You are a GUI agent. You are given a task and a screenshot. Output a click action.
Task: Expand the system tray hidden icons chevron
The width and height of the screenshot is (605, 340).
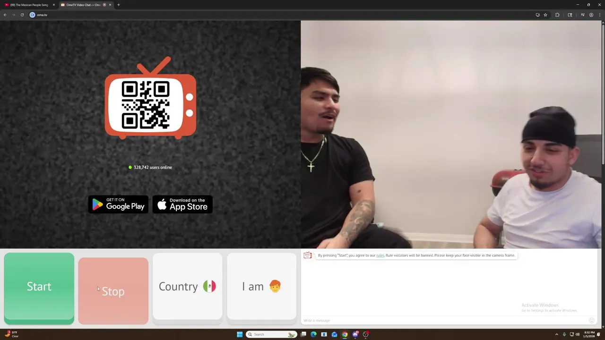(x=556, y=334)
